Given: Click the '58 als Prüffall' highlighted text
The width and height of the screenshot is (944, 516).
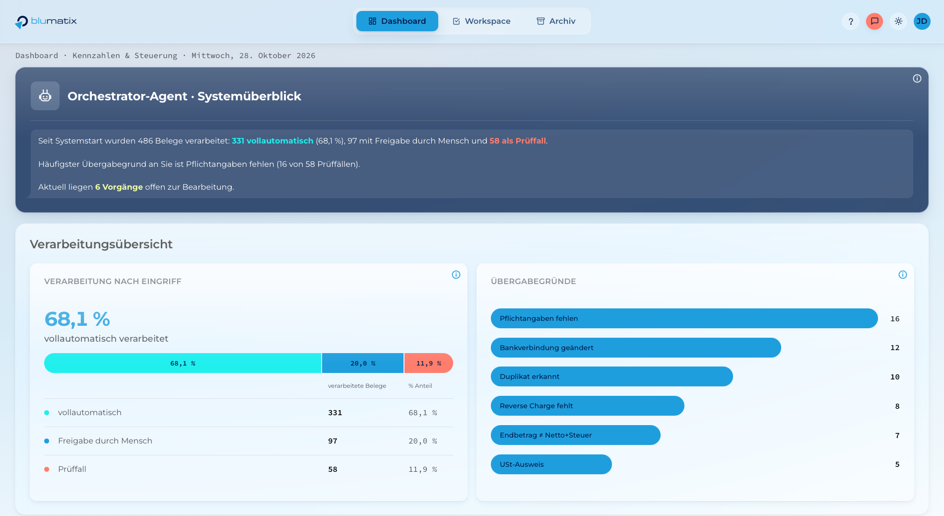Looking at the screenshot, I should point(518,141).
